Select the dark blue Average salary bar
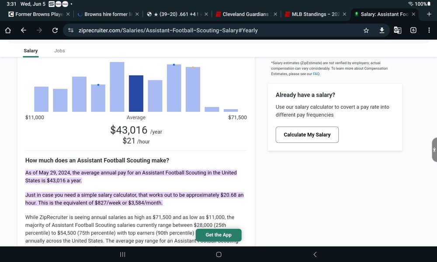The image size is (437, 262). tap(136, 93)
